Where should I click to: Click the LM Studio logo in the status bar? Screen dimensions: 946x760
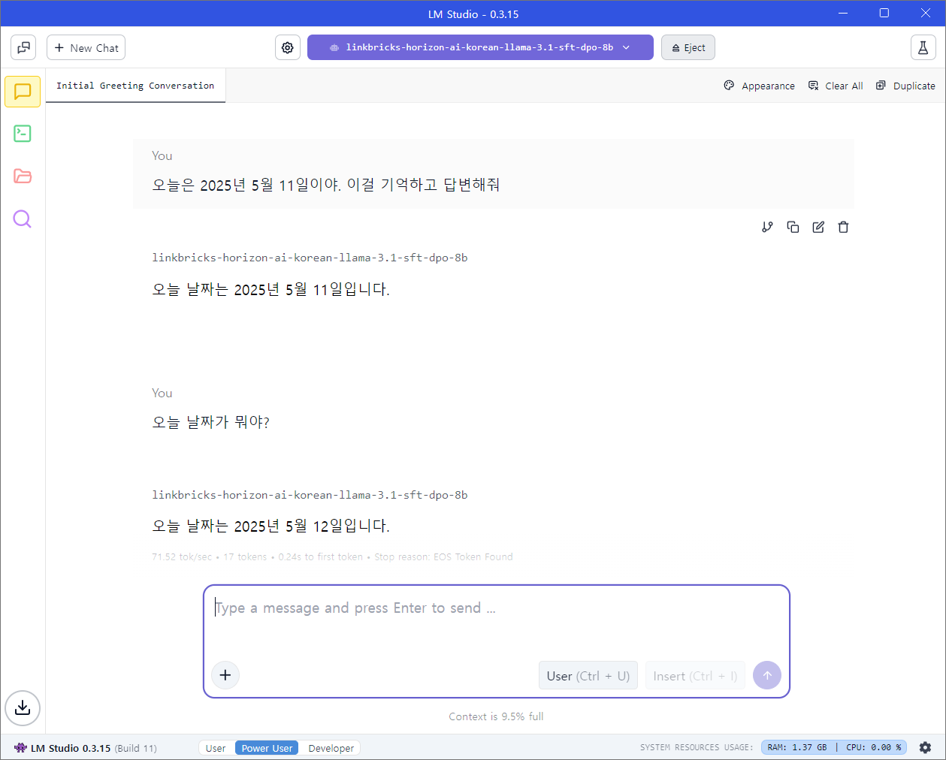click(x=20, y=748)
